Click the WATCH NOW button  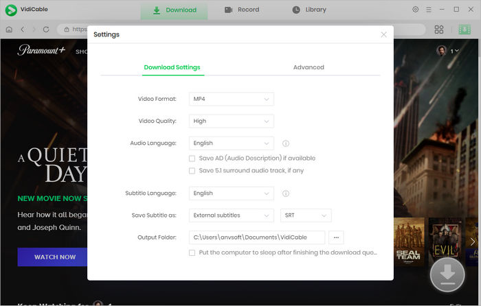click(x=52, y=257)
